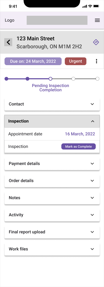Open the hamburger menu in the header
Viewport: 104px width, 287px height.
coord(97,20)
